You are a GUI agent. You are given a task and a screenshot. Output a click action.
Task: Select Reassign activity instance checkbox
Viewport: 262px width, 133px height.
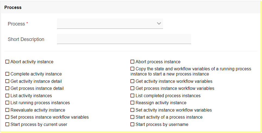coord(132,103)
